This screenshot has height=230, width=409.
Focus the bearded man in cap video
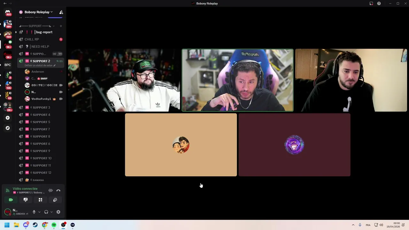pos(124,80)
